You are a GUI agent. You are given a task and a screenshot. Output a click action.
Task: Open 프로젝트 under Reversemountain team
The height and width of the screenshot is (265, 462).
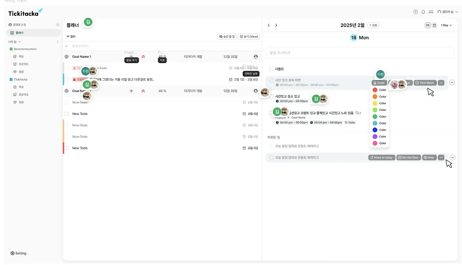click(23, 64)
